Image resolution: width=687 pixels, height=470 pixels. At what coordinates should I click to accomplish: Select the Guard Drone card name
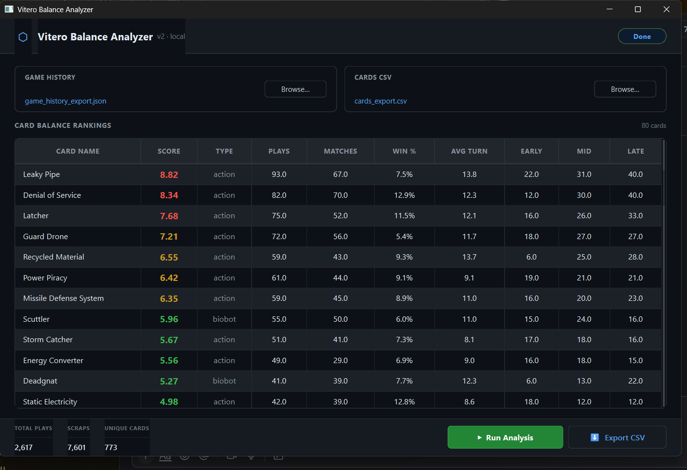46,236
